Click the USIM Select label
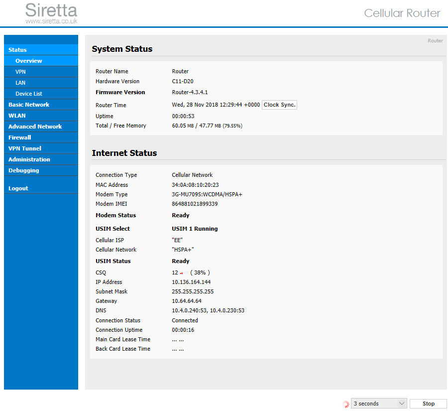This screenshot has height=413, width=448. click(112, 229)
